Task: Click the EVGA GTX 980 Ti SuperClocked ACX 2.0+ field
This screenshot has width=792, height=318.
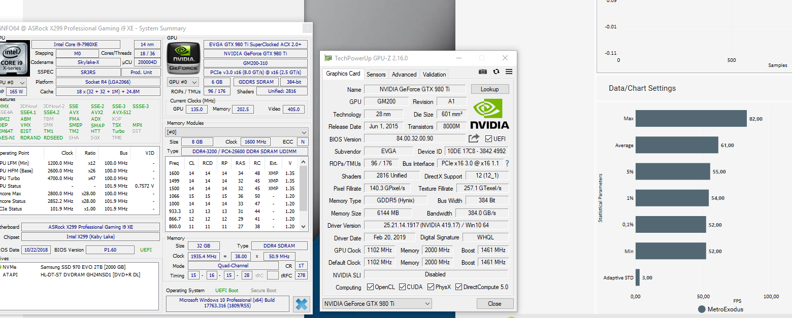Action: click(x=255, y=44)
